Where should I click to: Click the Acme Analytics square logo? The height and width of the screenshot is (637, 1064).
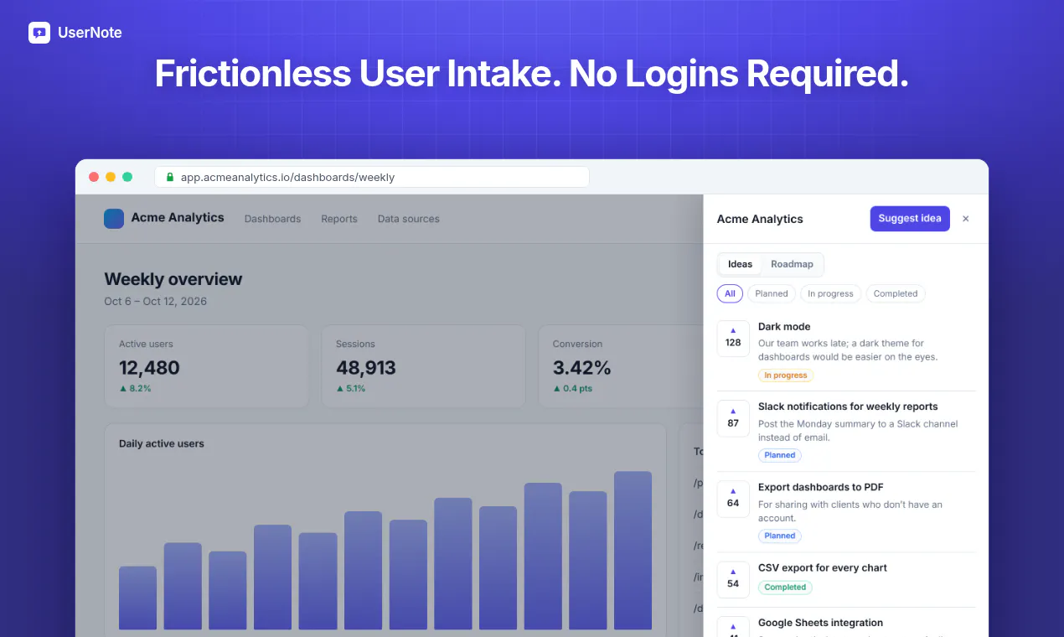[114, 219]
